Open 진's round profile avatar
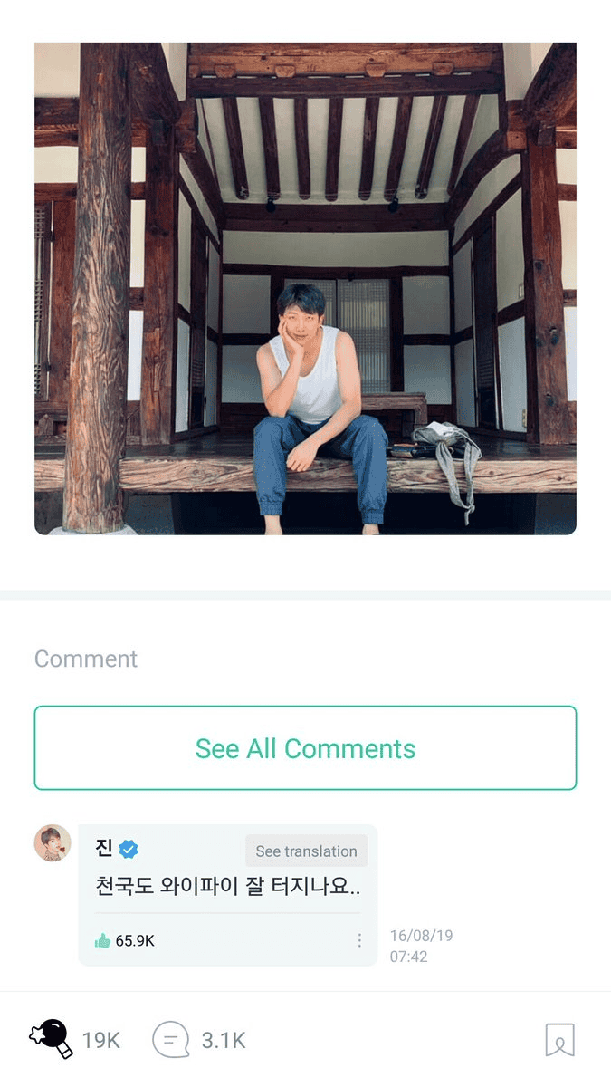The height and width of the screenshot is (1087, 611). click(53, 843)
